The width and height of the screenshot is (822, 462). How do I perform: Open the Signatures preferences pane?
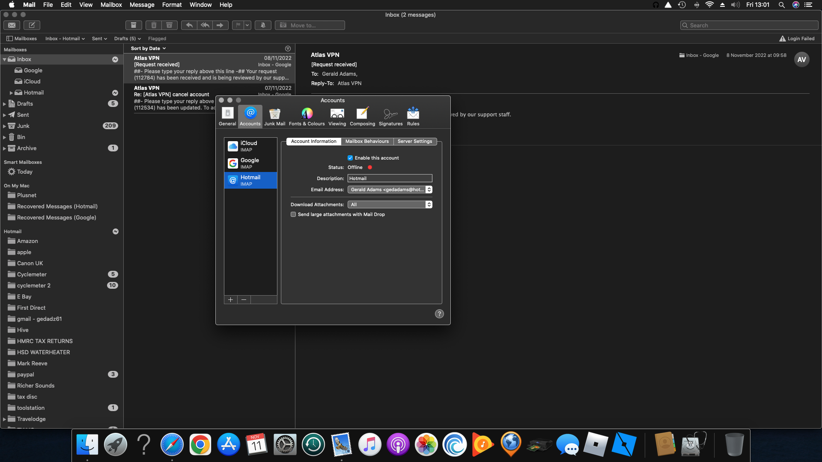[390, 116]
